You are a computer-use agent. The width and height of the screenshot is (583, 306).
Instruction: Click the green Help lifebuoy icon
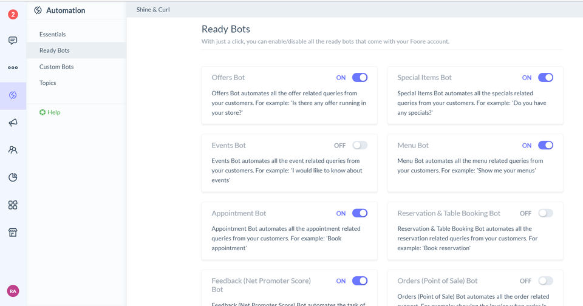point(43,112)
